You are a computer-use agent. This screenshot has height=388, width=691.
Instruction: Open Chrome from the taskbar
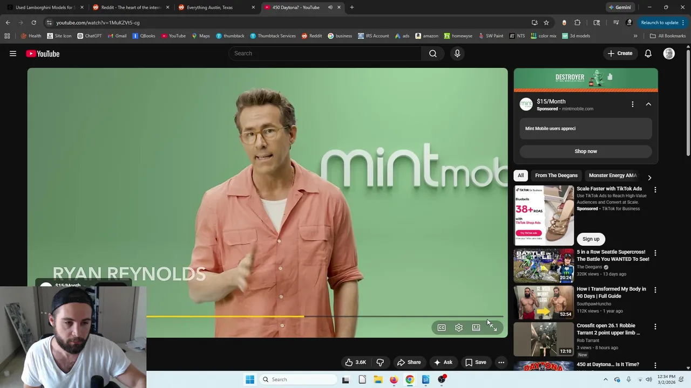pyautogui.click(x=410, y=379)
